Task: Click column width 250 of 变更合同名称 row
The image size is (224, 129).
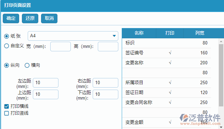Action: [x=204, y=102]
